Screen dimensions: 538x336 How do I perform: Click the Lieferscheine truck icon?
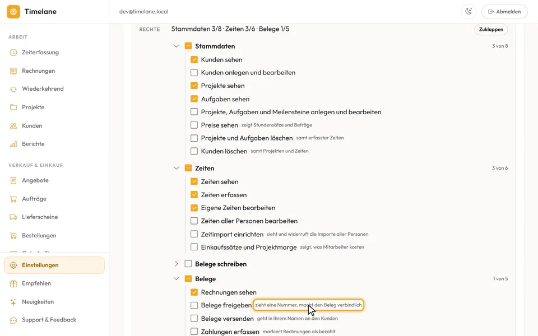(13, 217)
